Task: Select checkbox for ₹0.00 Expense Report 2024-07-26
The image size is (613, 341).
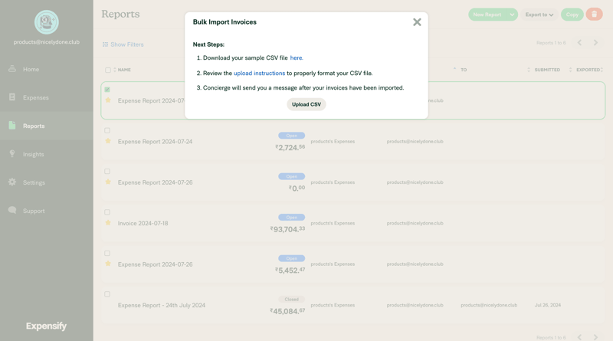Action: pyautogui.click(x=107, y=172)
